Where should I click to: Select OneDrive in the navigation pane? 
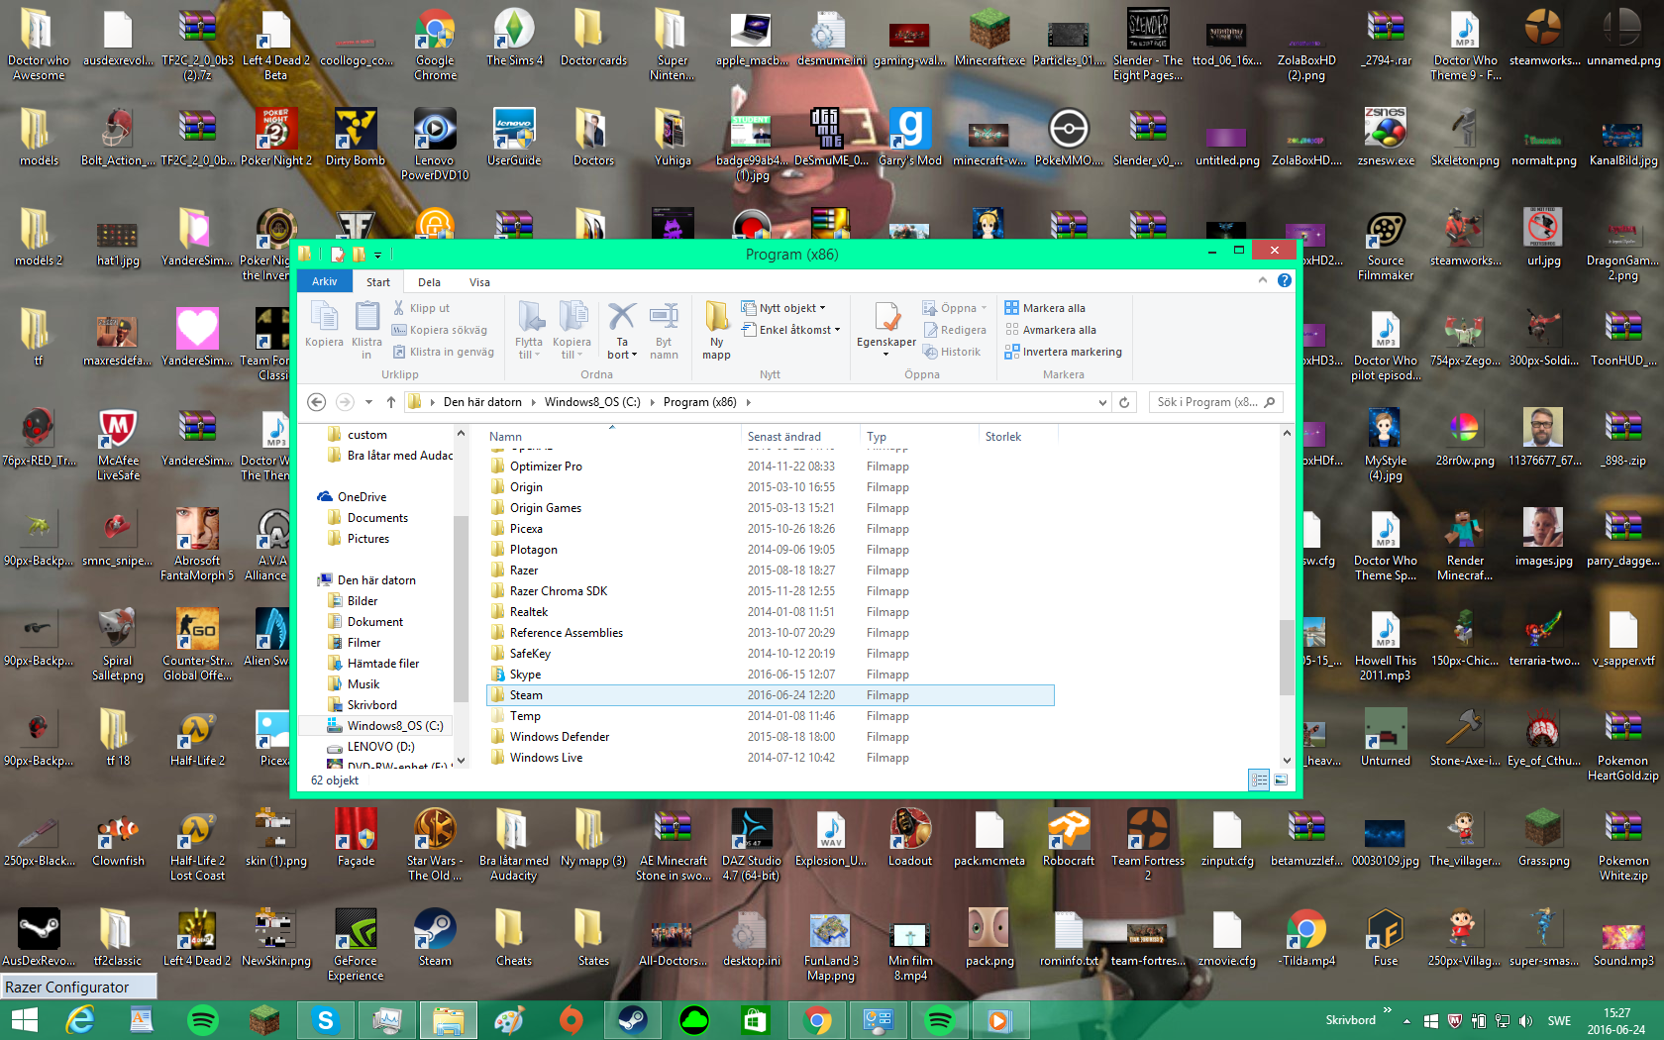[x=362, y=497]
